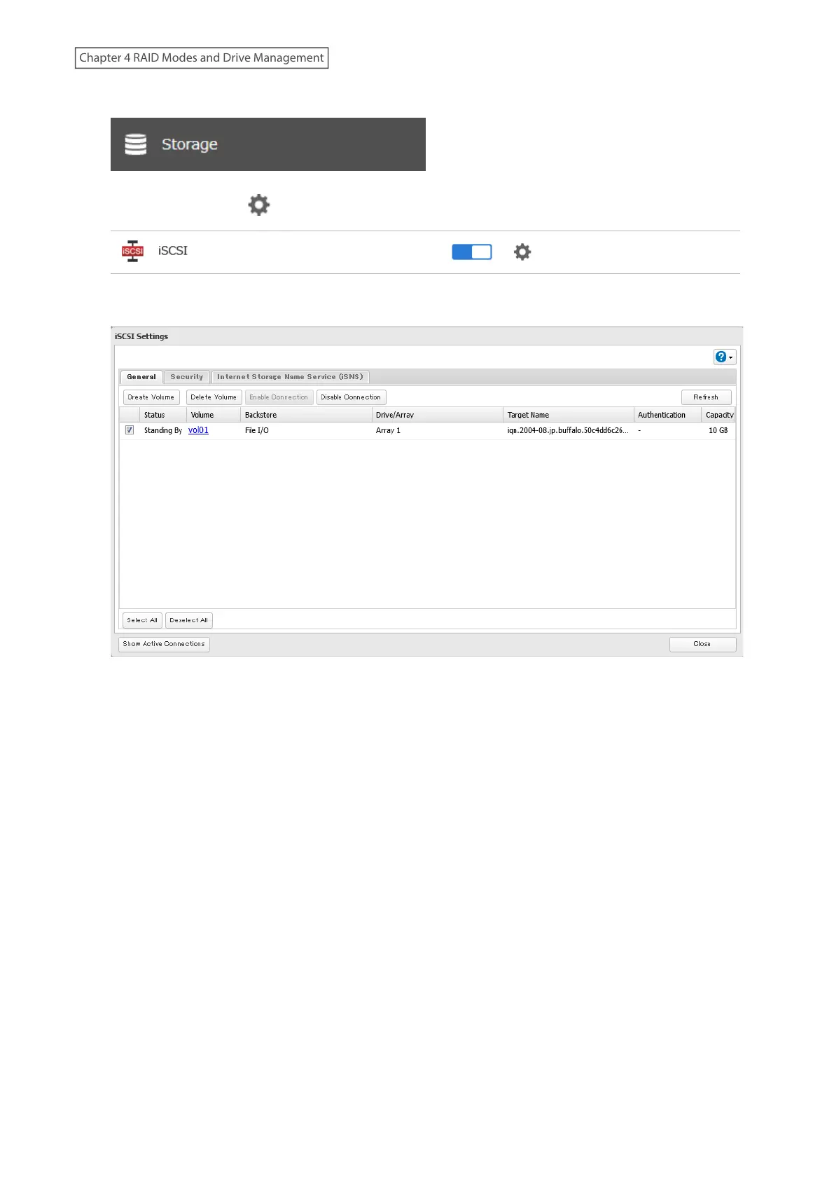Image resolution: width=834 pixels, height=1180 pixels.
Task: Click the Create Volume button
Action: (x=151, y=397)
